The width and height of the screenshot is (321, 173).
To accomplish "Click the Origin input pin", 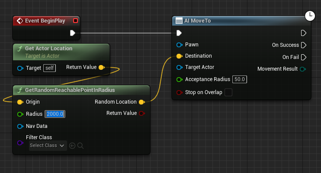I will (20, 102).
